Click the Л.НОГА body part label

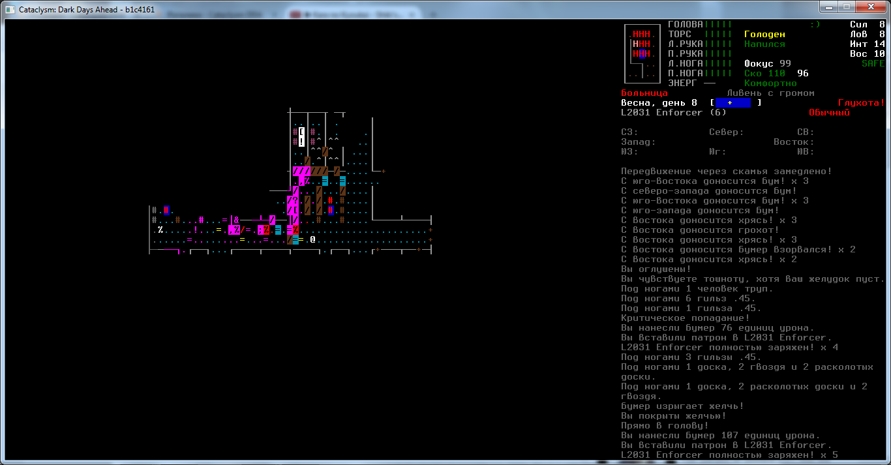pos(686,63)
